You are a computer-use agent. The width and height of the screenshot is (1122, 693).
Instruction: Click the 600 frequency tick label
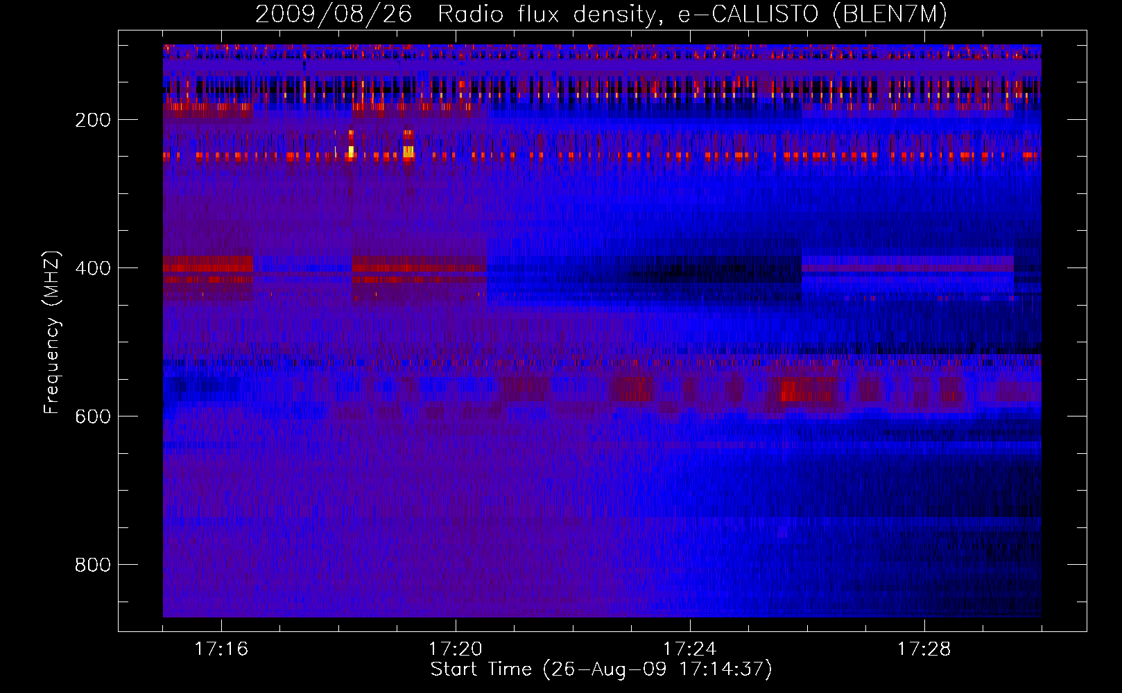(93, 416)
